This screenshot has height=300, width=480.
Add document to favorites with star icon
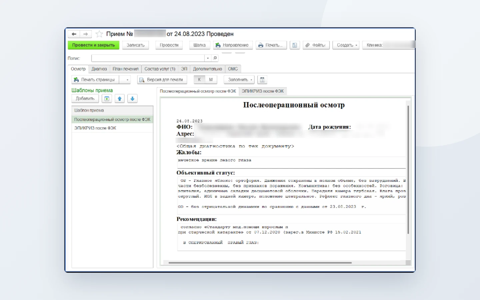click(x=99, y=34)
